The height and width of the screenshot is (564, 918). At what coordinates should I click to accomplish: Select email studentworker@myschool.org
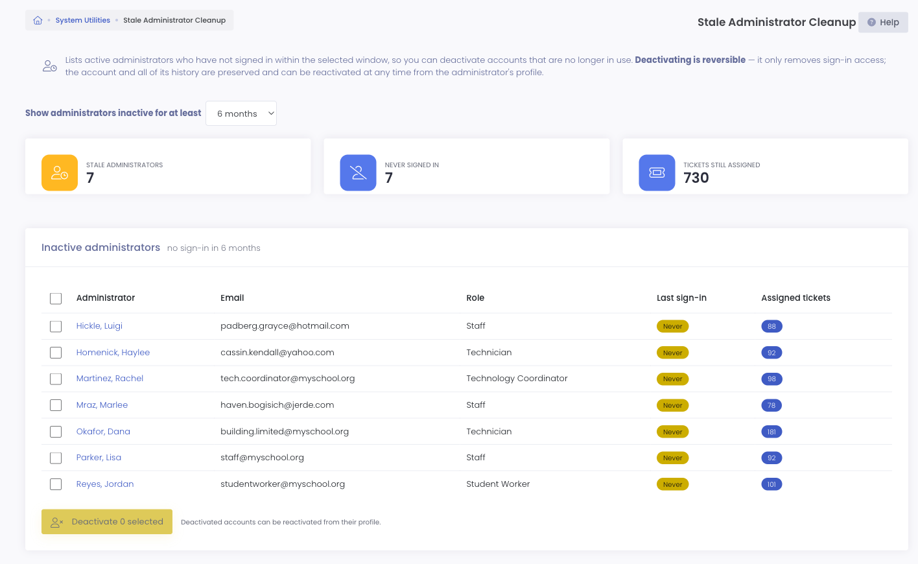pos(283,484)
